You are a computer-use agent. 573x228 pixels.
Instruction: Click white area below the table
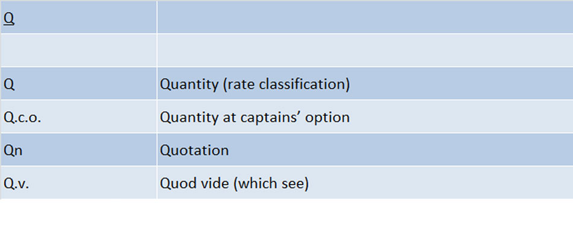[286, 214]
